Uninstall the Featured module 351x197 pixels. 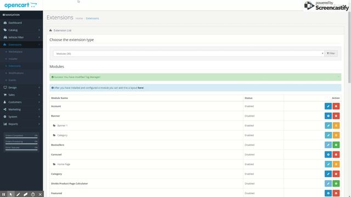(x=336, y=193)
